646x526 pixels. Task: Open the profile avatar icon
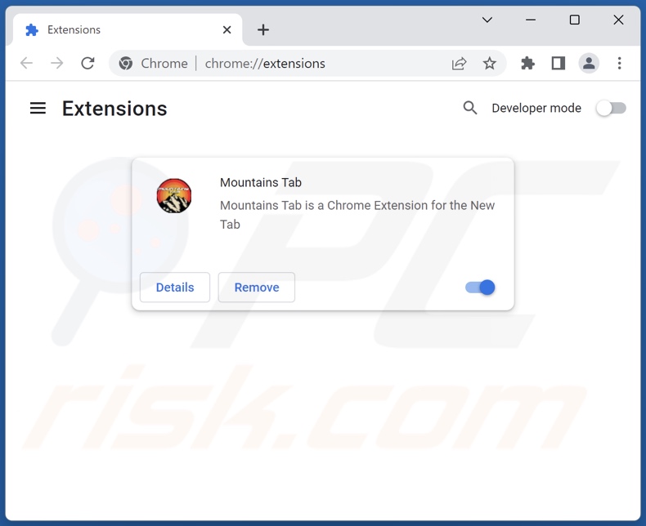point(589,64)
